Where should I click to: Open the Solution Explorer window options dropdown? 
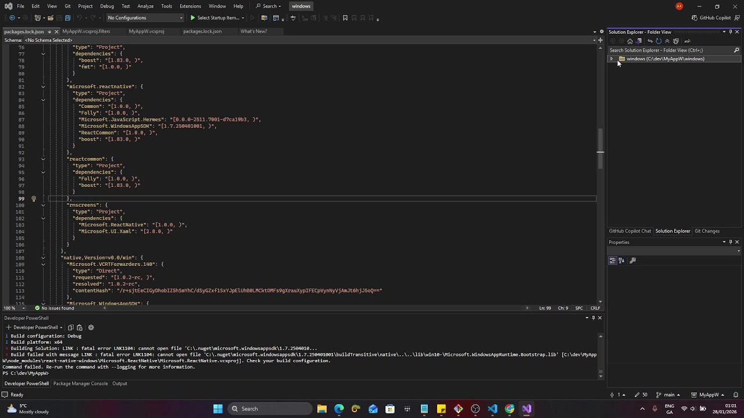click(x=724, y=32)
